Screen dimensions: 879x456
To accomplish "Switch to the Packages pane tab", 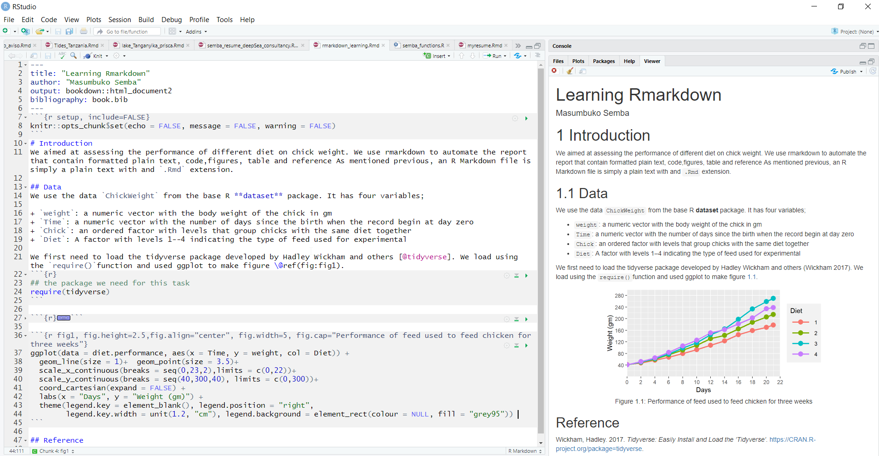I will coord(604,61).
